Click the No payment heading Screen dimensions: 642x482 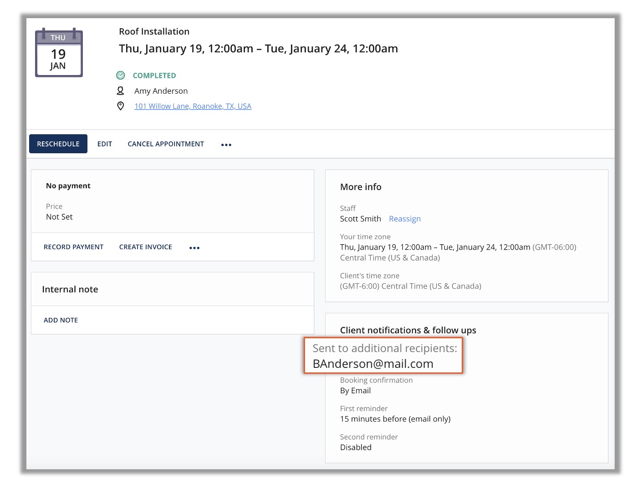pyautogui.click(x=68, y=186)
